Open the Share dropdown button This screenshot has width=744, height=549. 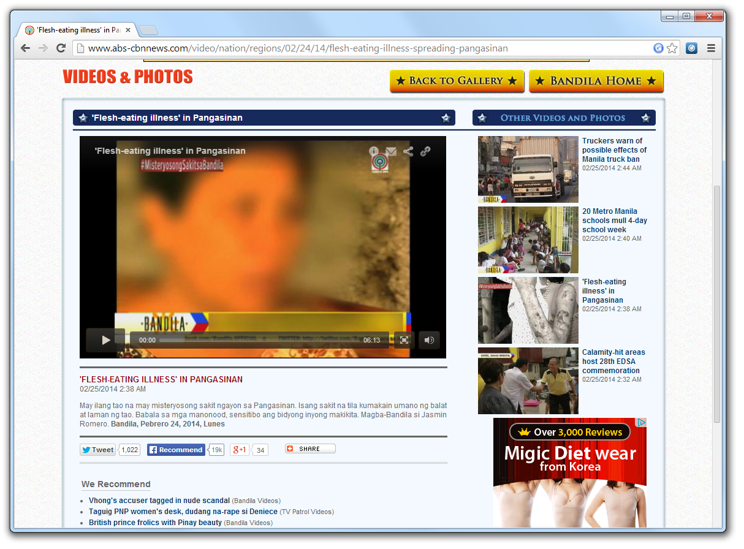coord(310,449)
